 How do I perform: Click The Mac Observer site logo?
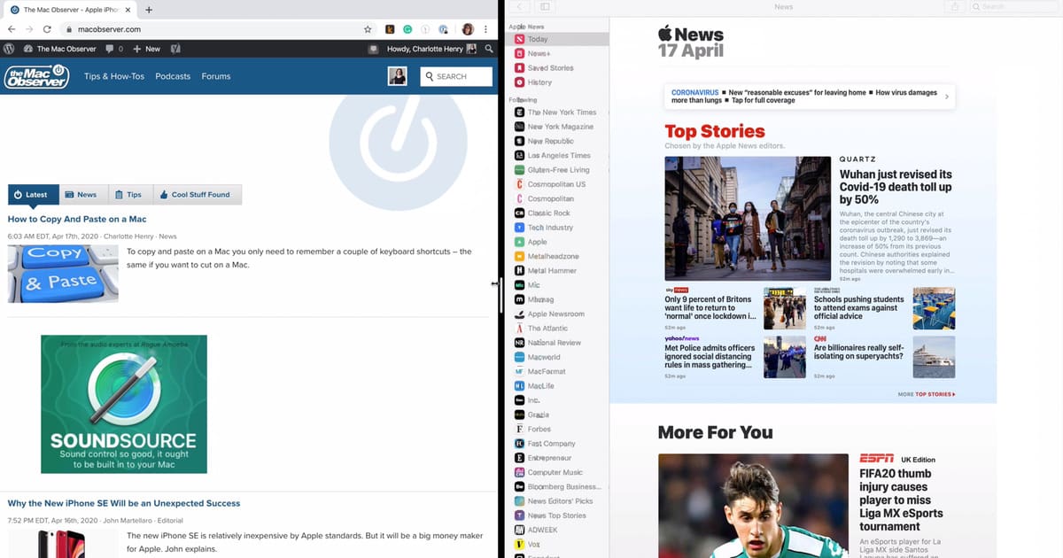click(35, 77)
